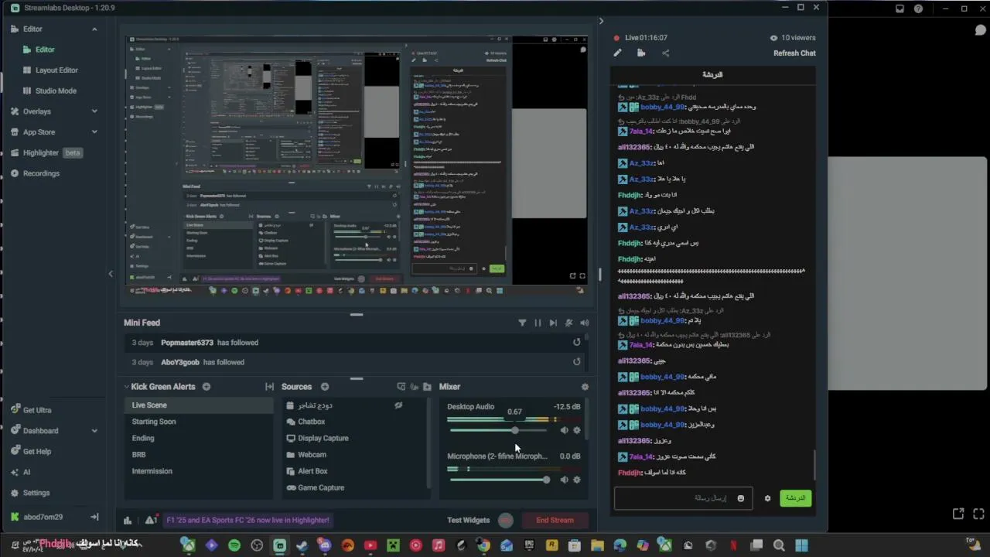Open scene transitions icon next to Kick Green Alerts
The image size is (990, 557).
coord(269,387)
